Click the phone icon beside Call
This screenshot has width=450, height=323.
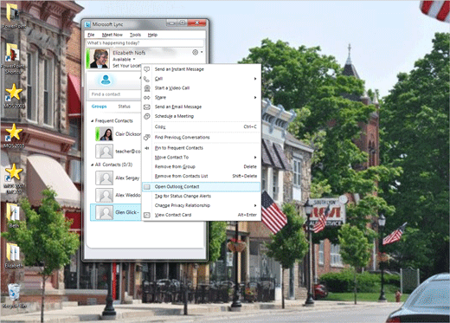pos(147,79)
